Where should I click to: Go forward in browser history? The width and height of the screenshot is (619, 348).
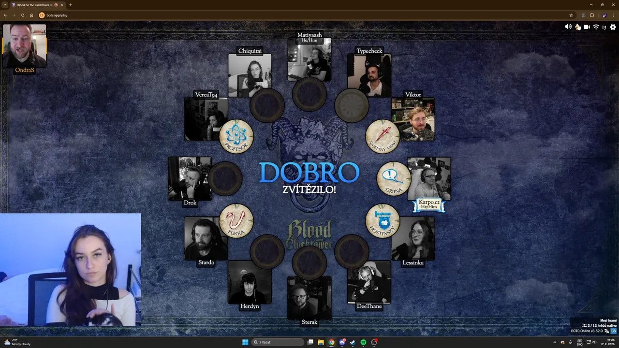pos(14,15)
